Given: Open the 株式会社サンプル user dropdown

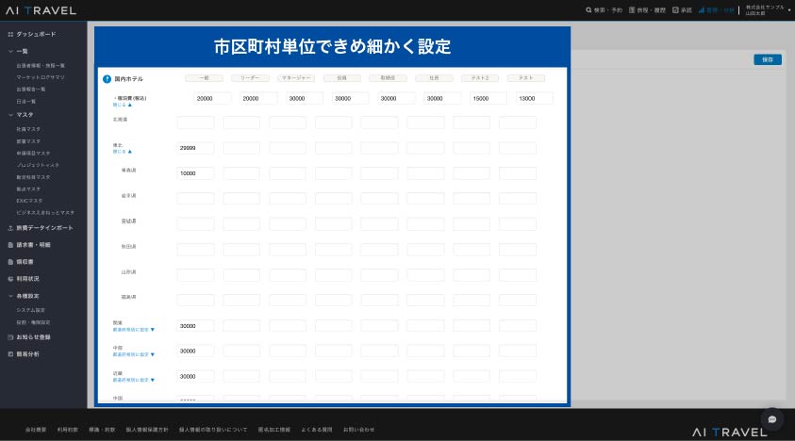Looking at the screenshot, I should [x=768, y=10].
